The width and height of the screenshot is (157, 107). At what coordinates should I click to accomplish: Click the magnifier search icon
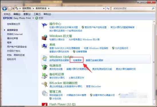(153, 9)
